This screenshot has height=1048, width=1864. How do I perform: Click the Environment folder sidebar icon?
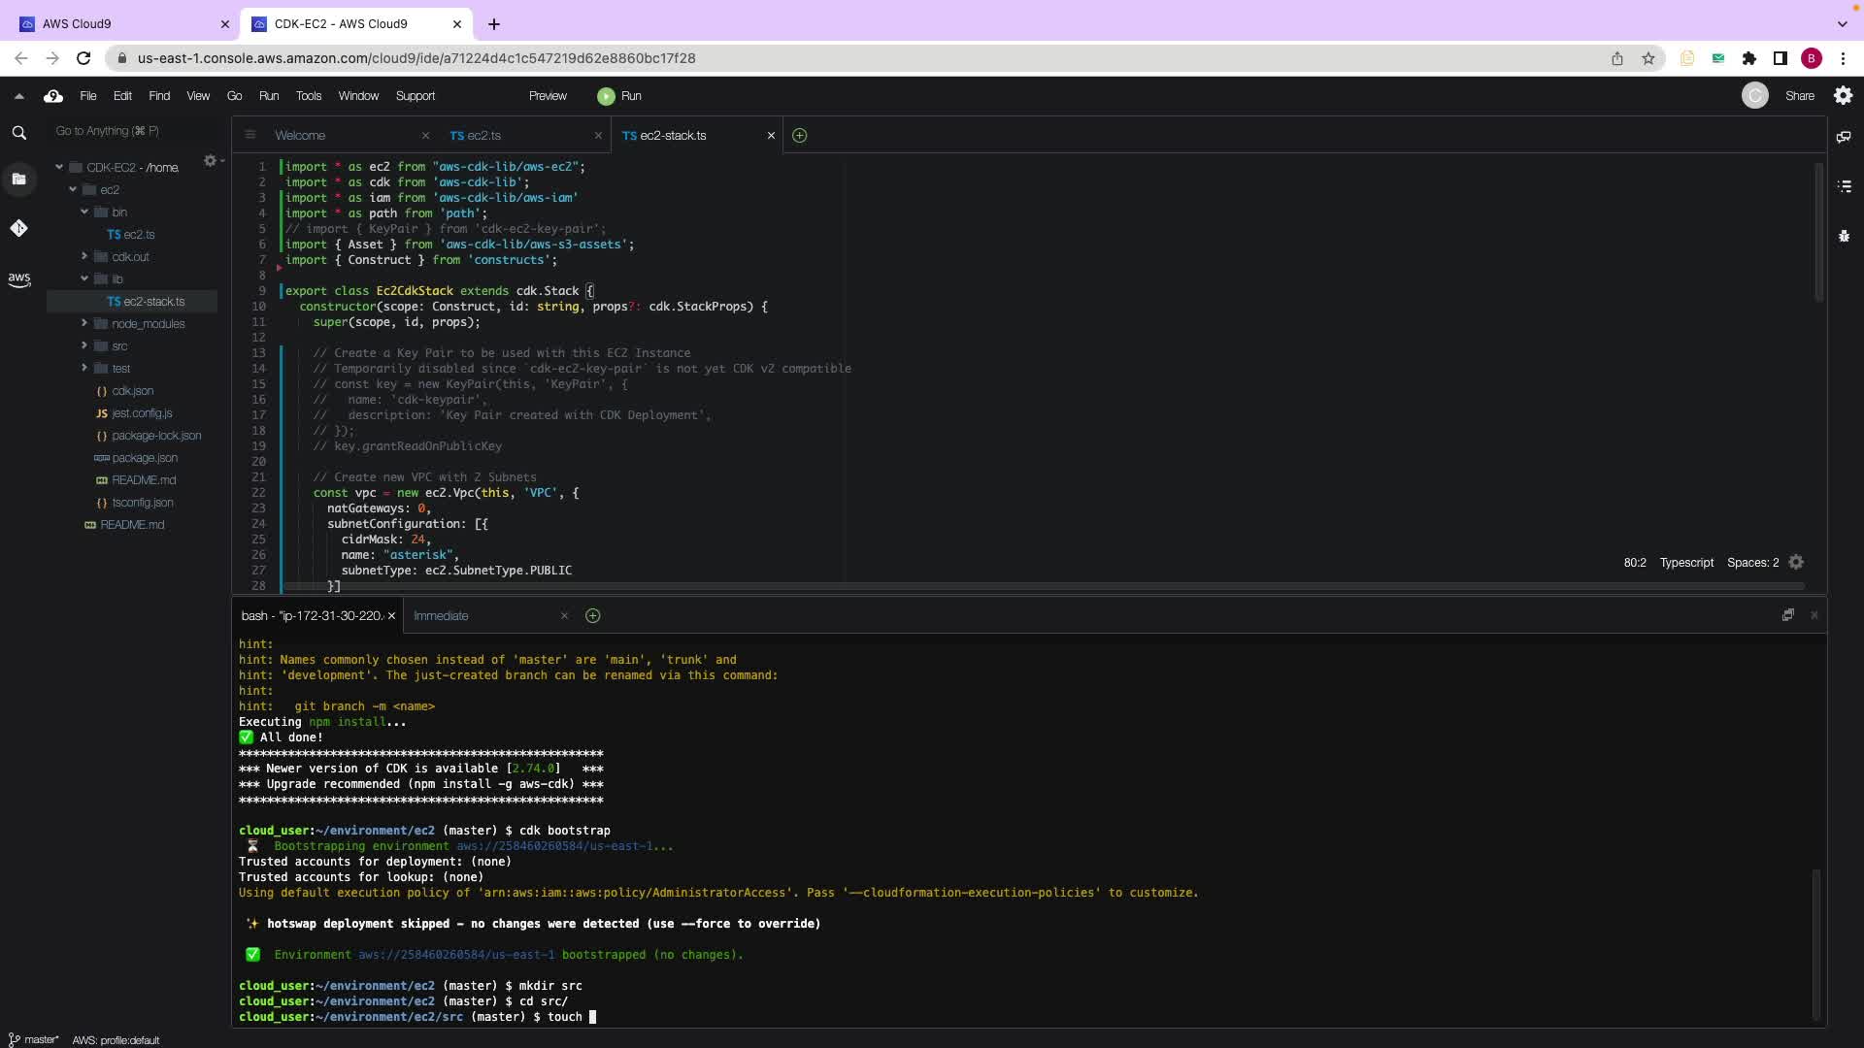coord(18,179)
